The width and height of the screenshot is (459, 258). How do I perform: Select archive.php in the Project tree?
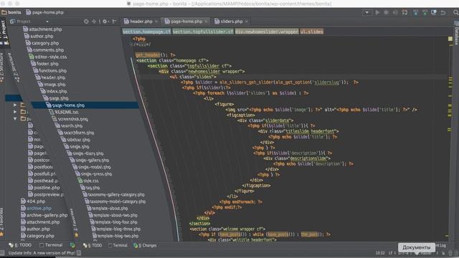(36, 209)
